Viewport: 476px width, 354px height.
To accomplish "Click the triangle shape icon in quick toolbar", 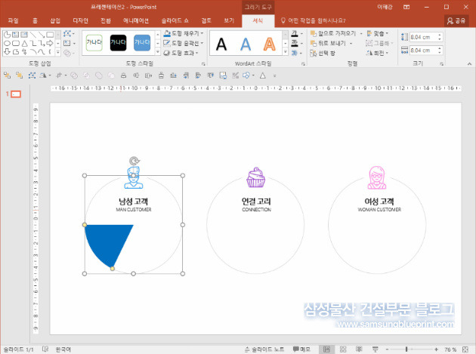I will click(x=263, y=75).
